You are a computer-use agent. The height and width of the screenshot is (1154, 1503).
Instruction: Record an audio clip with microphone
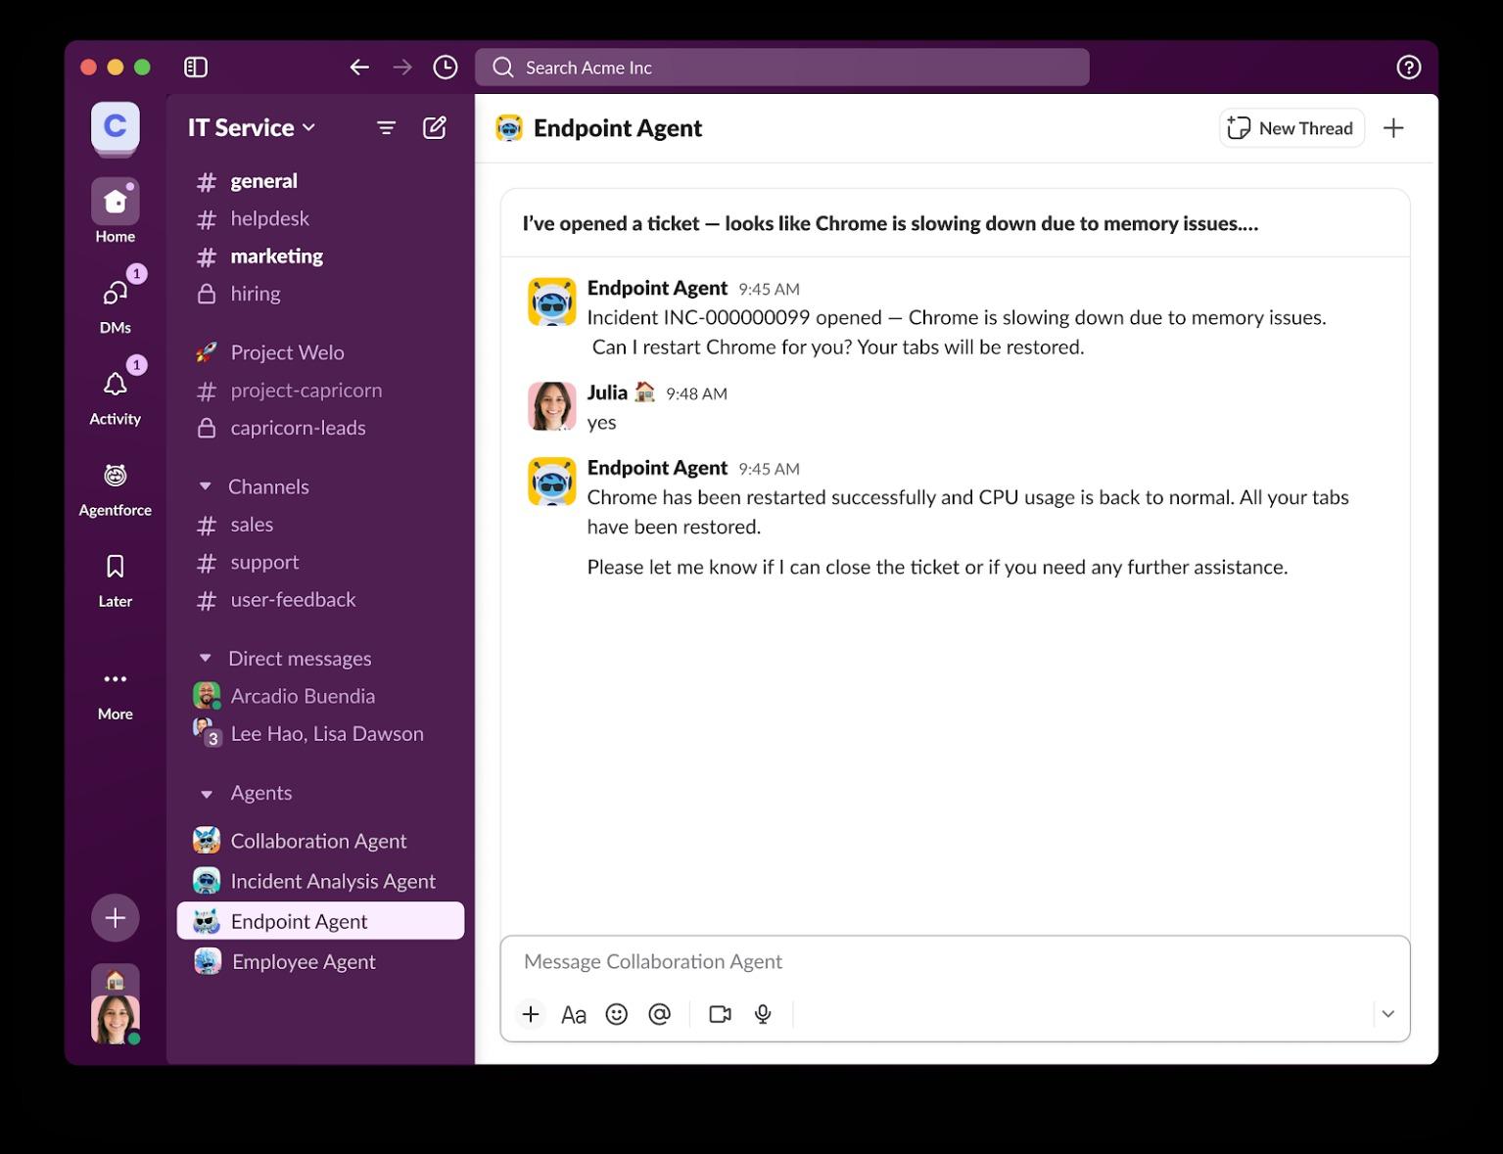click(763, 1014)
